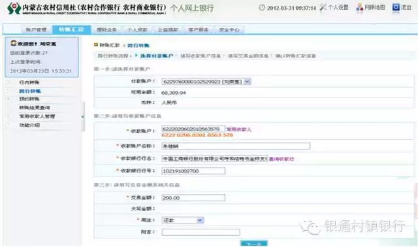Image resolution: width=418 pixels, height=247 pixels.
Task: Click the 填写交易金额信息 flow step
Action: 248,56
